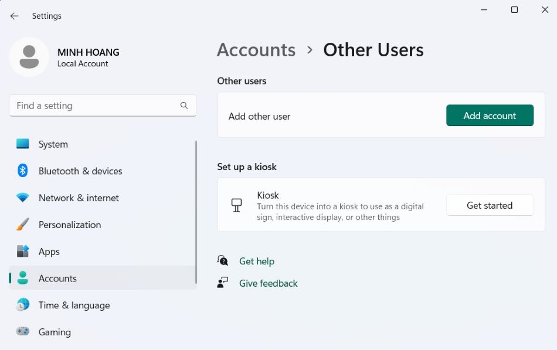Minimize the Settings window
Image resolution: width=557 pixels, height=350 pixels.
pyautogui.click(x=484, y=10)
